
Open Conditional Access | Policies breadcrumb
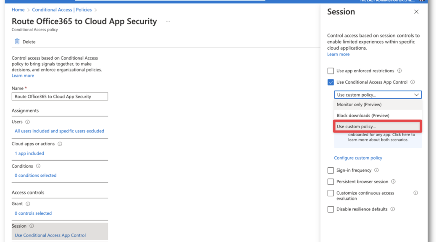pos(62,10)
